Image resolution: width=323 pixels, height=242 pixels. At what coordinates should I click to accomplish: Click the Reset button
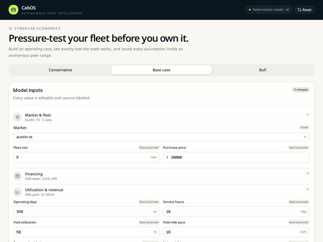304,10
